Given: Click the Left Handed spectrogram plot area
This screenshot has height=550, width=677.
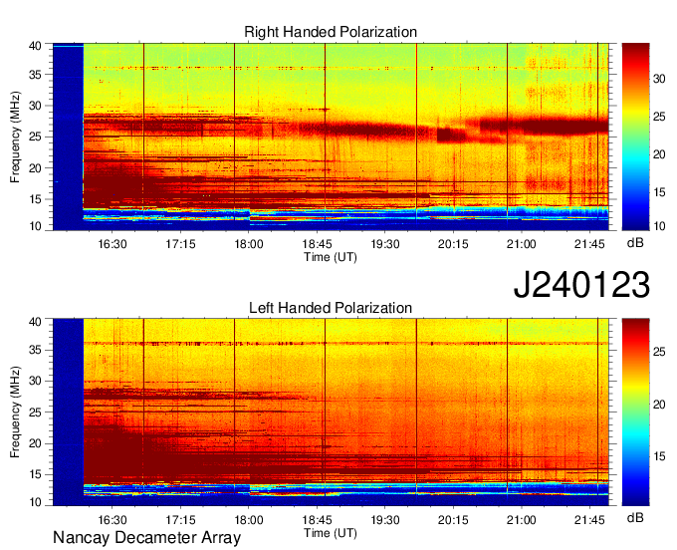Looking at the screenshot, I should click(x=331, y=412).
